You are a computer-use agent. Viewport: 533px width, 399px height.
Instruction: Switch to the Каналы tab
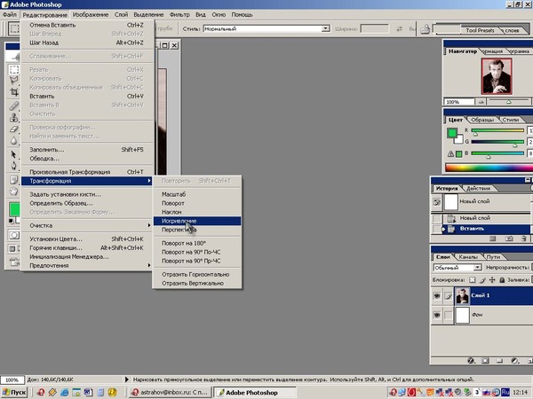pyautogui.click(x=468, y=257)
